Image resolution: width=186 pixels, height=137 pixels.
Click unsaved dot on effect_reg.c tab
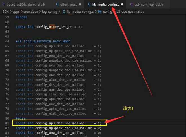coord(80,5)
